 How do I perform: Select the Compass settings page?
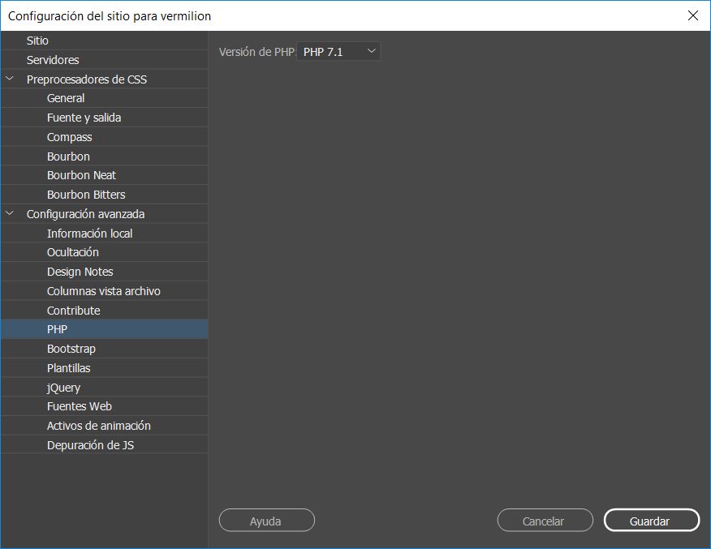70,136
